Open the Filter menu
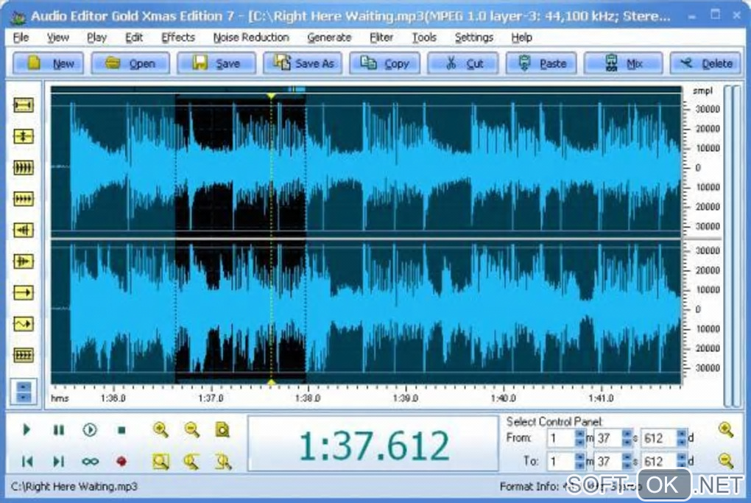751x503 pixels. (x=381, y=38)
